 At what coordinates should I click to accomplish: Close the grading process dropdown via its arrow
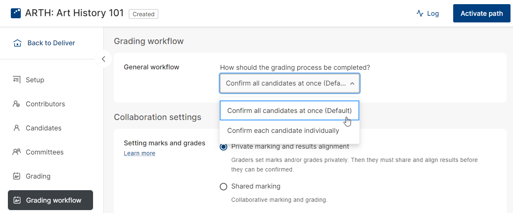pos(352,83)
